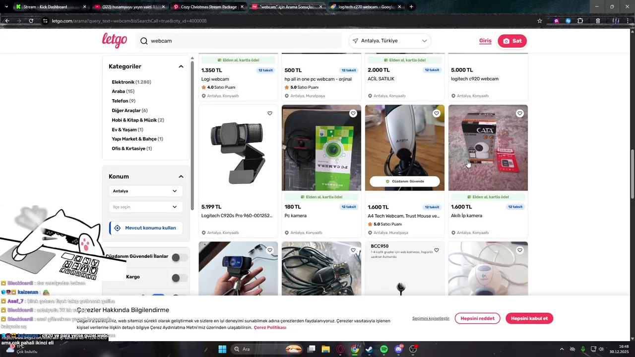This screenshot has height=357, width=635.
Task: Collapse the Kategoriler section
Action: pyautogui.click(x=181, y=66)
